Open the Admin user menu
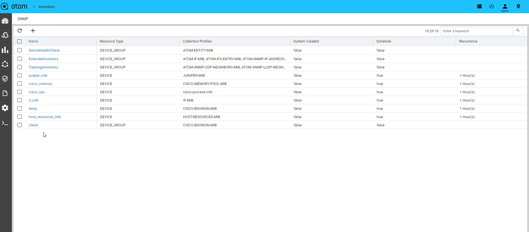 tap(505, 8)
